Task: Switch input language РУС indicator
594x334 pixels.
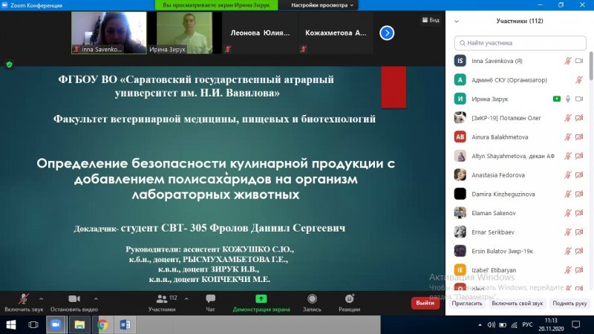Action: tap(527, 324)
